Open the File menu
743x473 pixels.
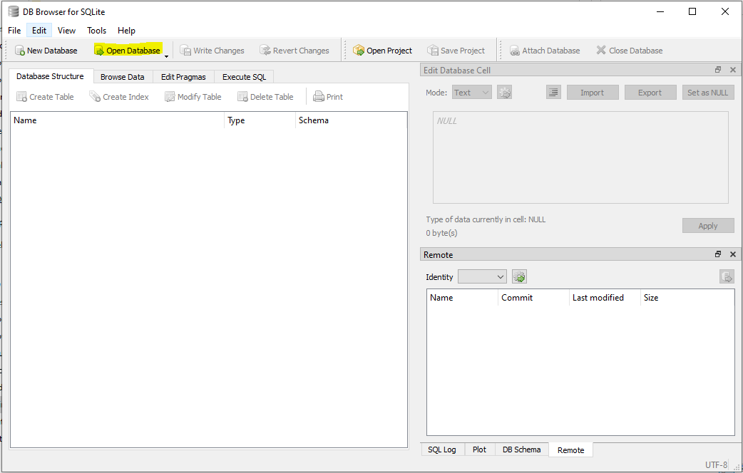point(14,31)
